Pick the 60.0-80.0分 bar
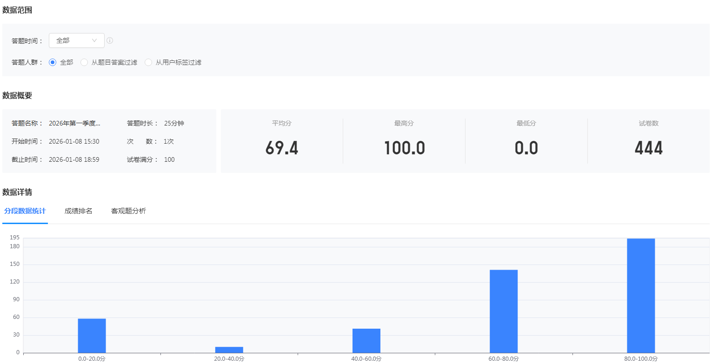Screen dimensions: 712x364 point(504,311)
